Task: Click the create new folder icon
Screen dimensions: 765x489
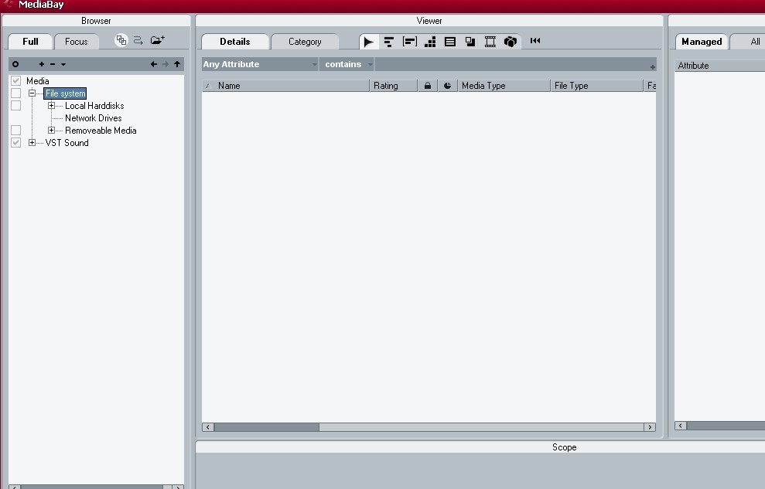Action: (157, 40)
